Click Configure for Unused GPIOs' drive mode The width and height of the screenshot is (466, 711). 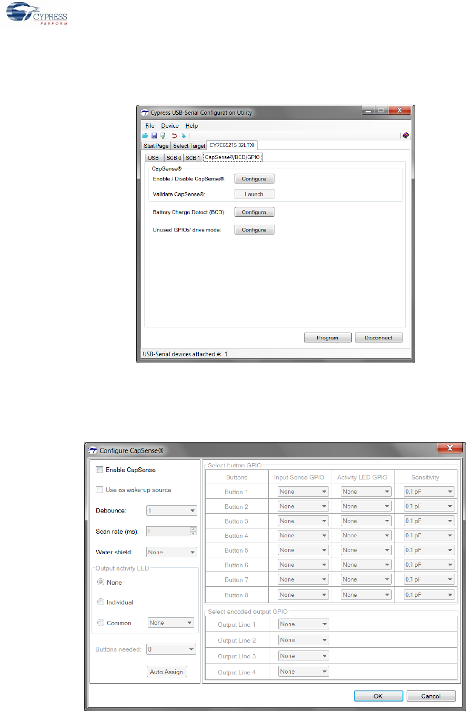click(254, 230)
